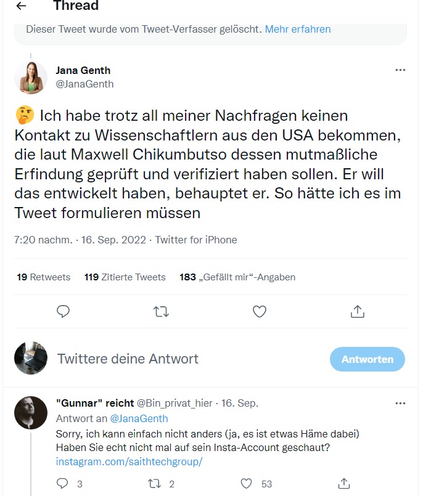The height and width of the screenshot is (496, 439).
Task: Like Jana Genth's main tweet
Action: (x=260, y=312)
